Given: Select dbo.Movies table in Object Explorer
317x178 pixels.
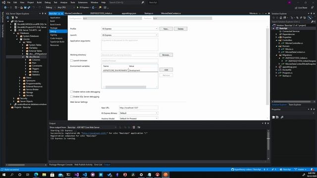Looking at the screenshot, I should pos(34,57).
